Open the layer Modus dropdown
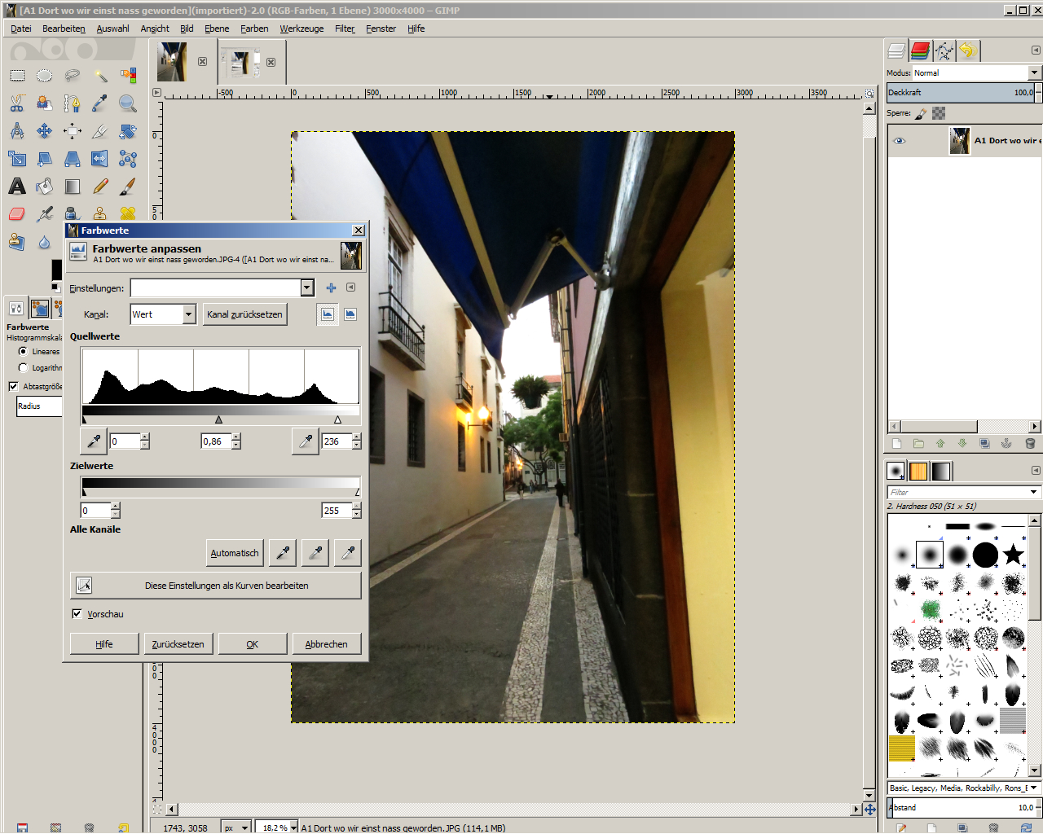This screenshot has height=834, width=1043. pos(1034,72)
